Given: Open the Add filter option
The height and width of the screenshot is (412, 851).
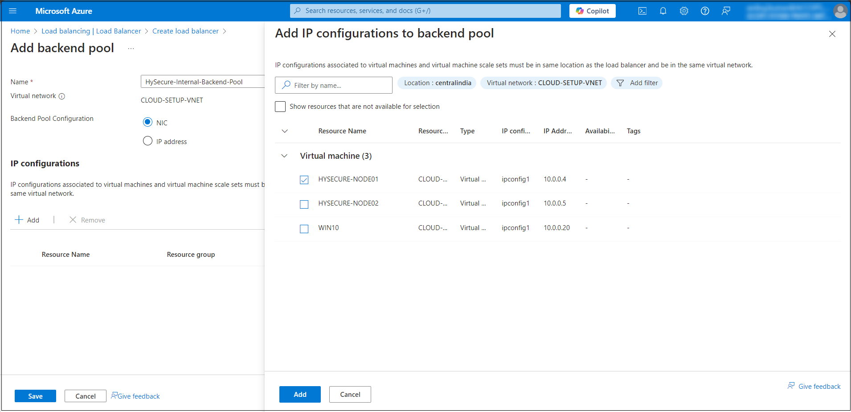Looking at the screenshot, I should pyautogui.click(x=637, y=83).
